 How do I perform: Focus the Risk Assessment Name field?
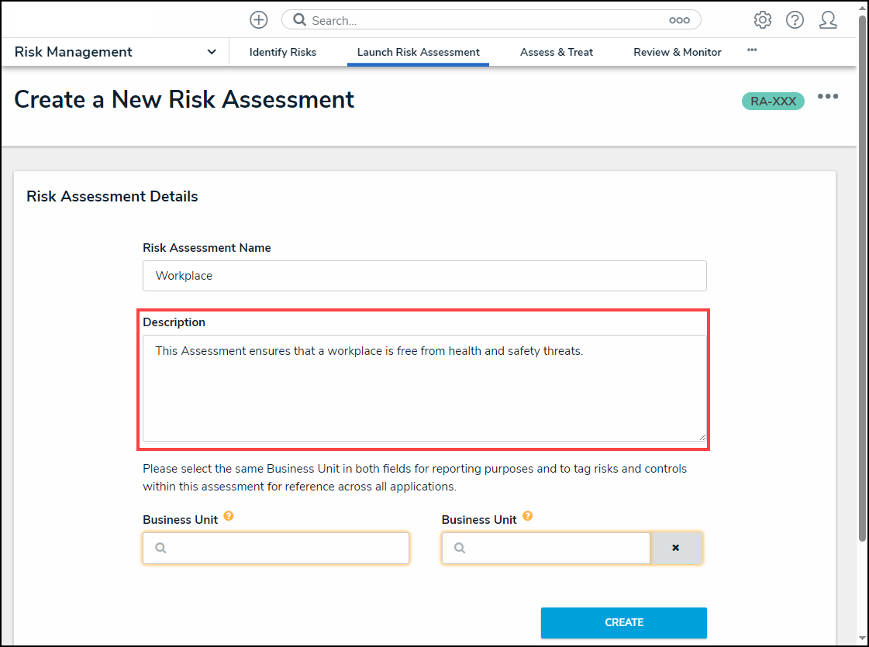click(425, 276)
